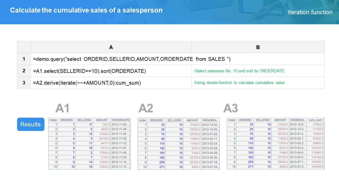Select the 164680.0 cum_sum value in the A3 table
This screenshot has width=339, height=190.
tap(316, 167)
